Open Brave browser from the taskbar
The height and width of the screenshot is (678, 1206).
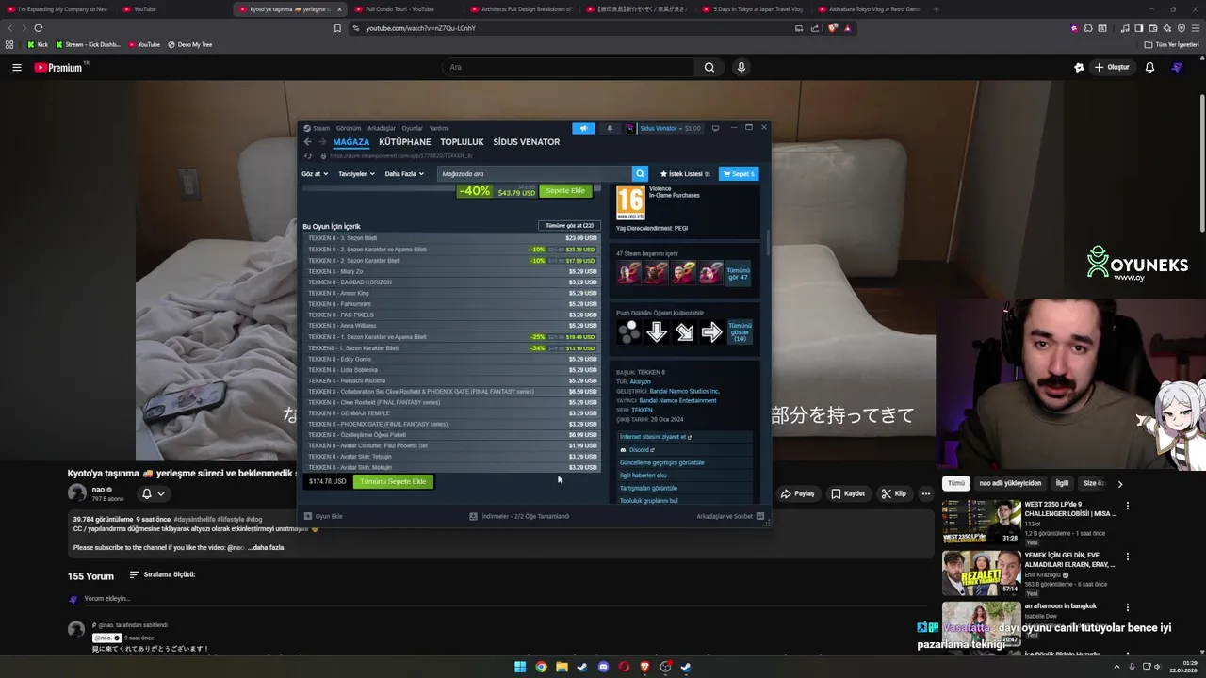[x=644, y=667]
